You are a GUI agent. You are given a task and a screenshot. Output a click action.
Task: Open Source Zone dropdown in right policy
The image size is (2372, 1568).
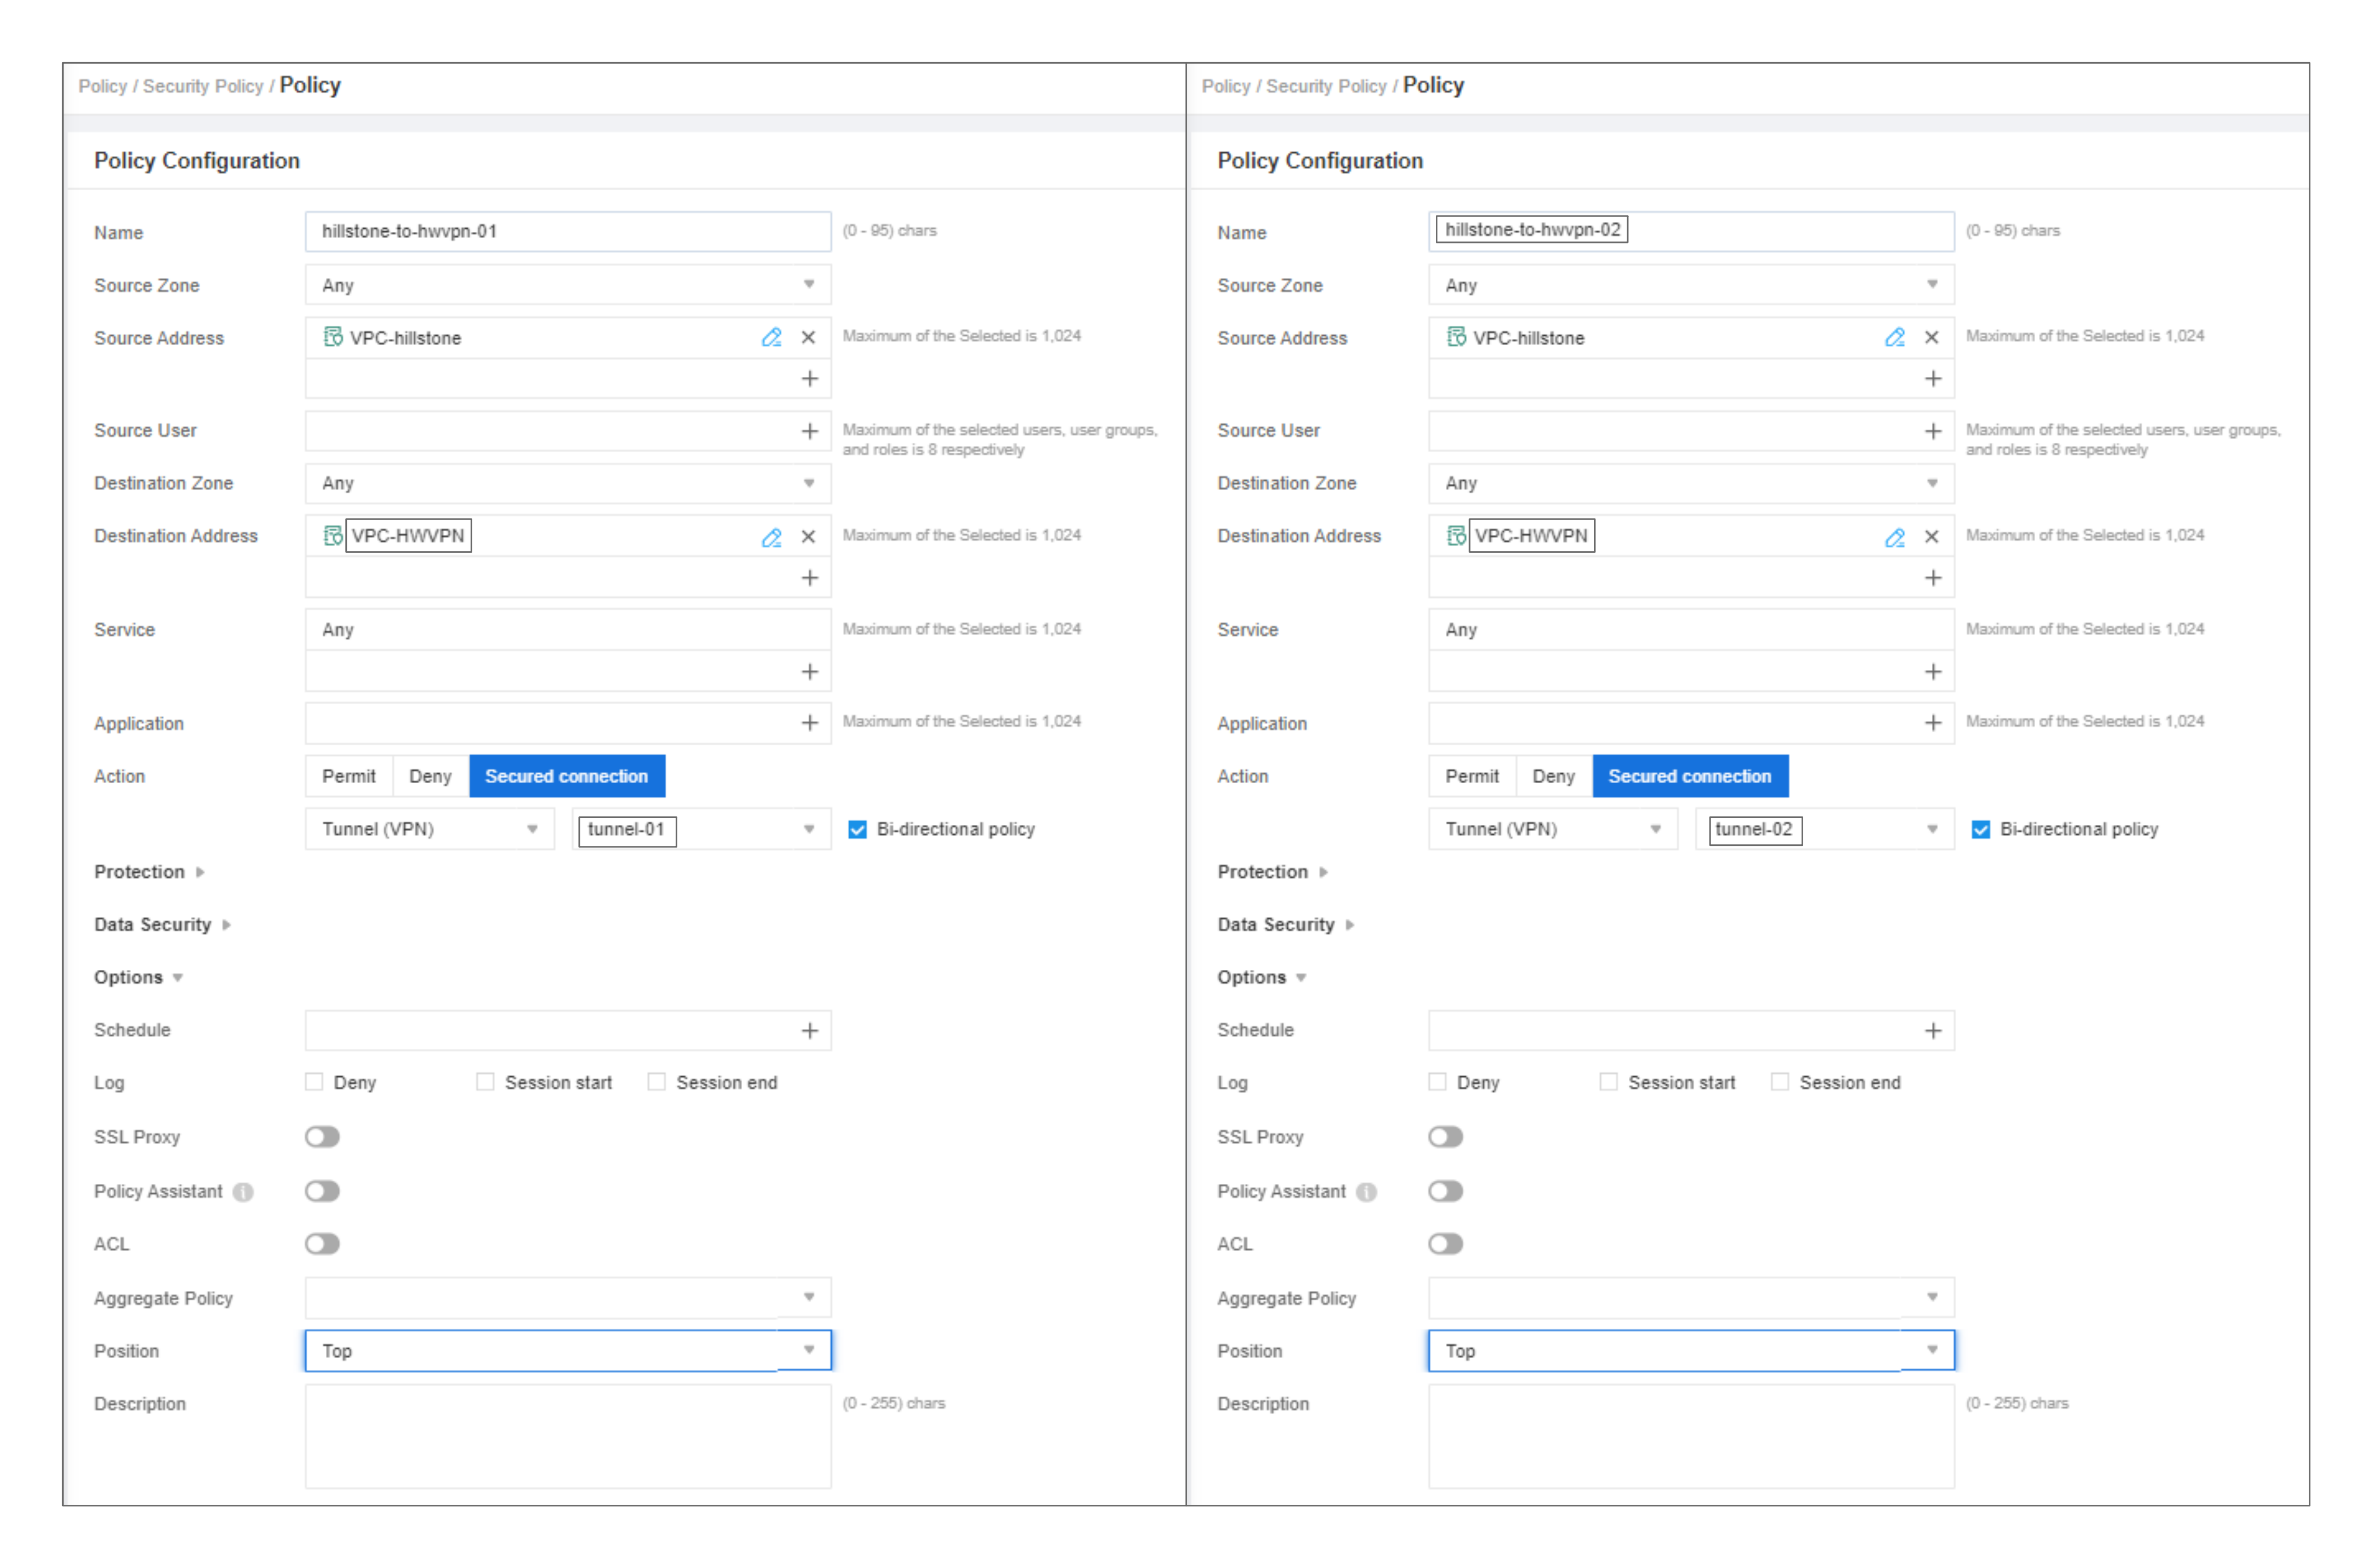pos(1691,285)
